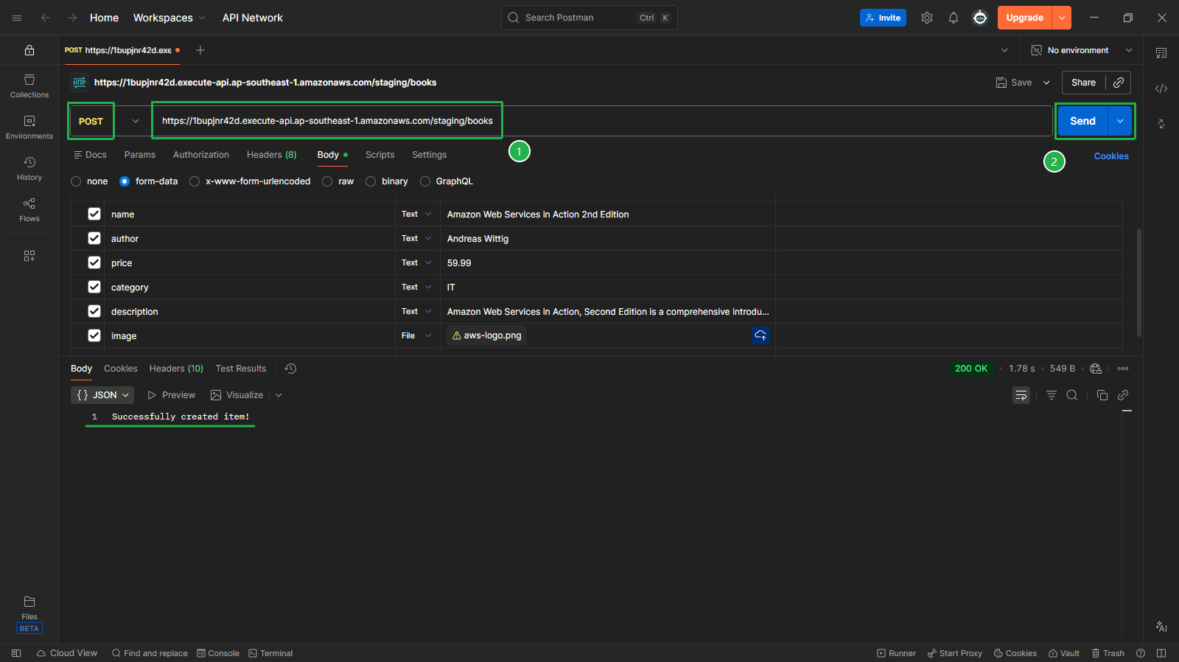This screenshot has height=662, width=1179.
Task: Open the JSON response format dropdown
Action: click(x=102, y=395)
